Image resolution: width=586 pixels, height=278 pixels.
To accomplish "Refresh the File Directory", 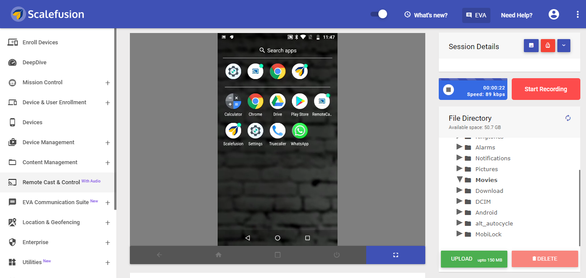I will coord(568,118).
